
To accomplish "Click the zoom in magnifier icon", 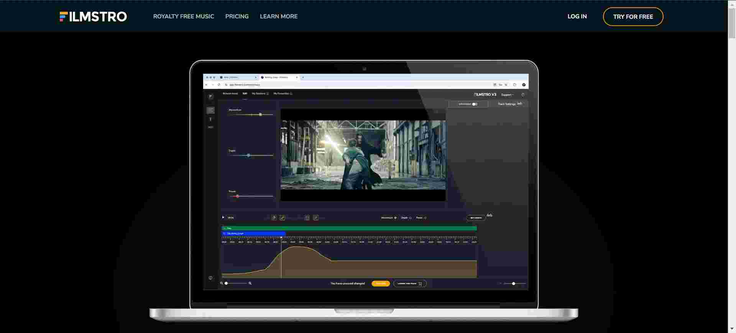I will pos(250,283).
